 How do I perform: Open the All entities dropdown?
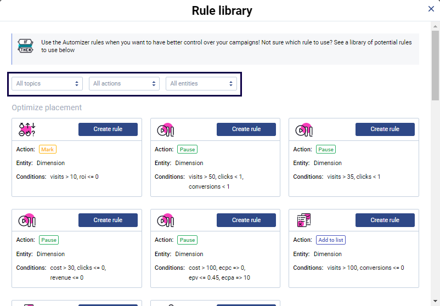pos(201,83)
